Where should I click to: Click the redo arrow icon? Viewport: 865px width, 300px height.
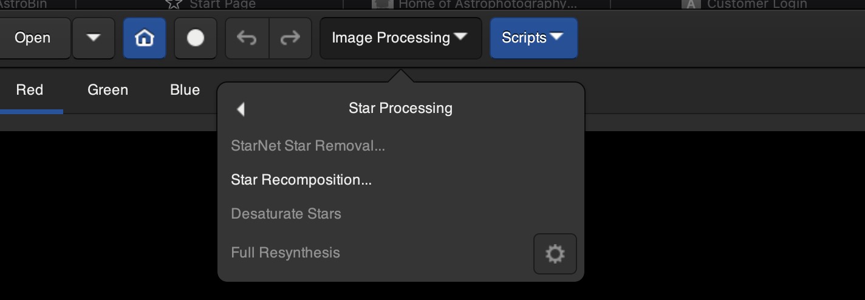[290, 38]
